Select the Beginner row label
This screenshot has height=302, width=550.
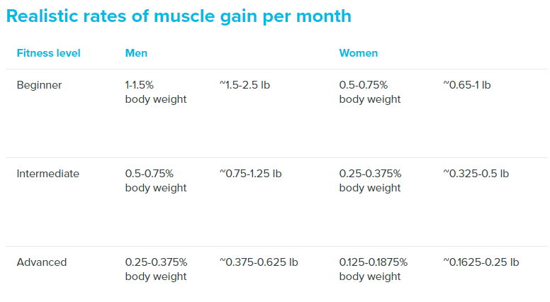point(39,85)
